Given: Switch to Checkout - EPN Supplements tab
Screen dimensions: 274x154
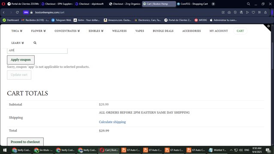Looking at the screenshot, I should (x=57, y=4).
